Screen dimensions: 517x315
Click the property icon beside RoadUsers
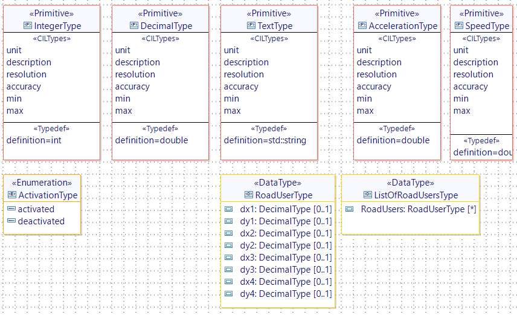click(x=350, y=209)
